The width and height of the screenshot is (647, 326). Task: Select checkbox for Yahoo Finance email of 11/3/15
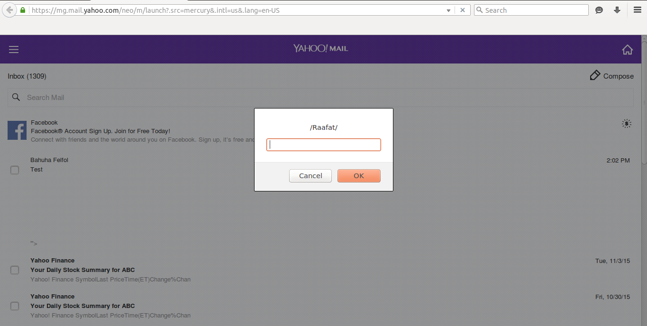(x=15, y=270)
